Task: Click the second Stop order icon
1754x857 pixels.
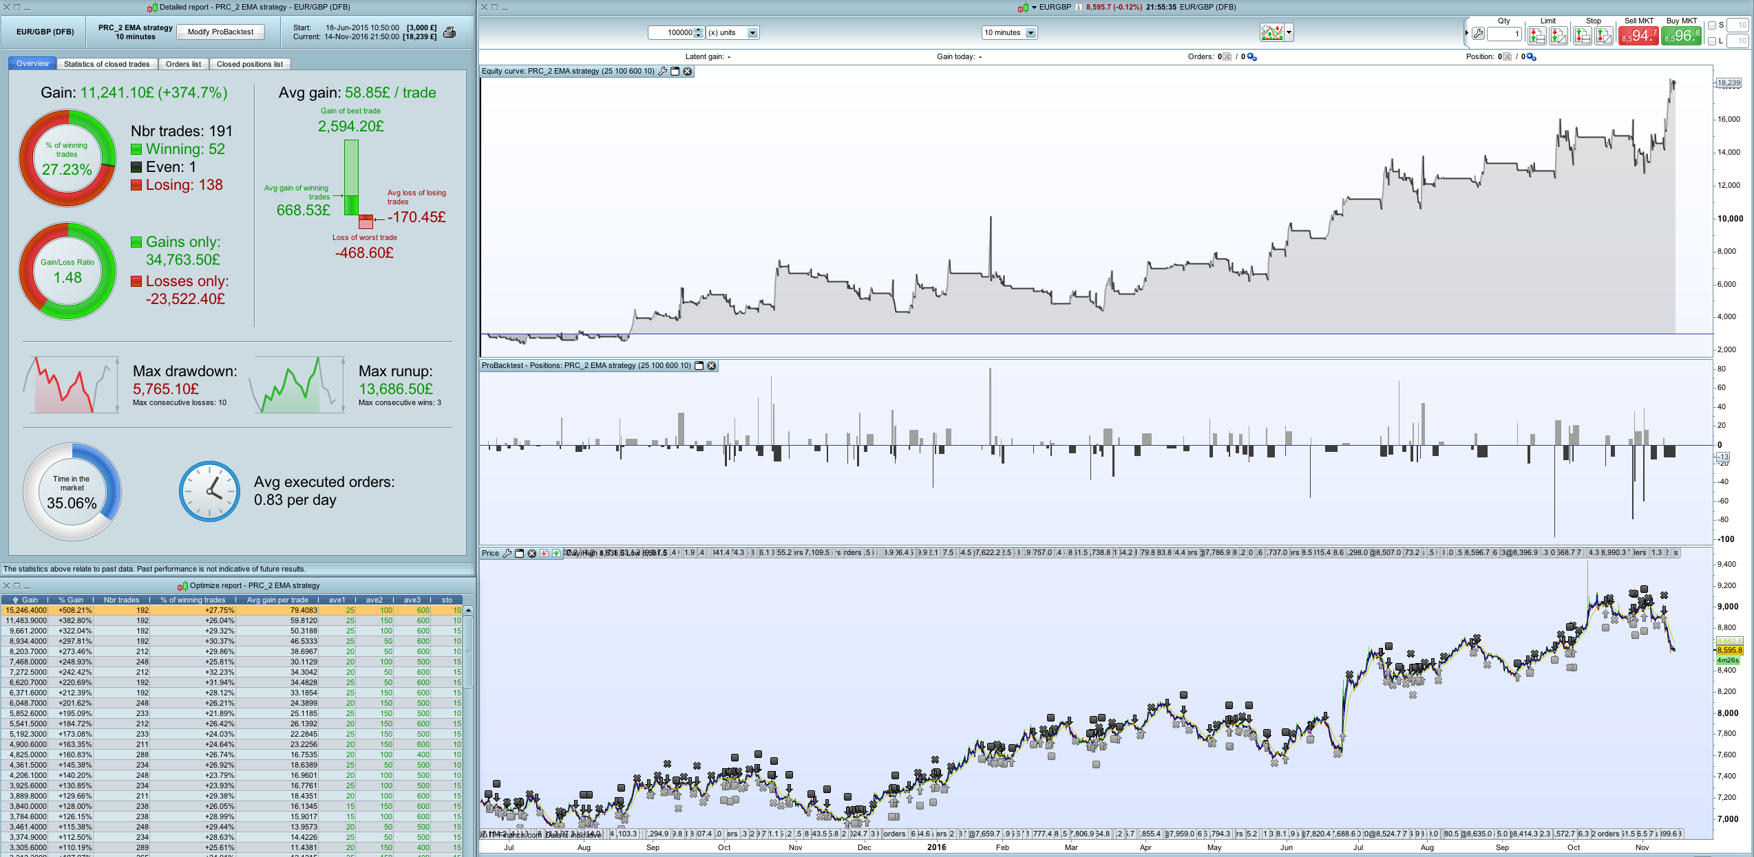Action: point(1604,35)
